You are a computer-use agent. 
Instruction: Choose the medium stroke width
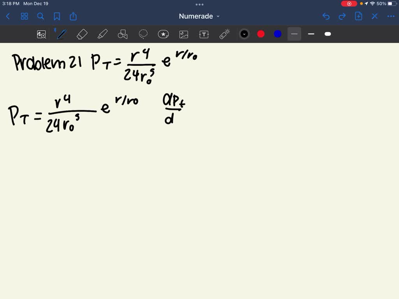click(311, 34)
